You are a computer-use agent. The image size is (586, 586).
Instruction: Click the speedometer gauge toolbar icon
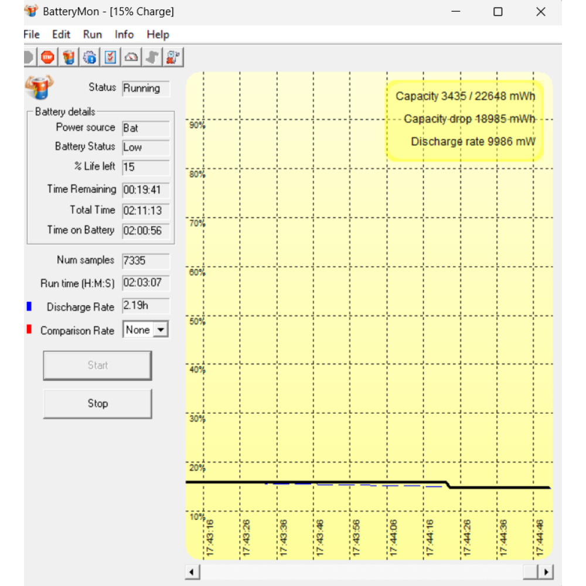click(x=132, y=57)
